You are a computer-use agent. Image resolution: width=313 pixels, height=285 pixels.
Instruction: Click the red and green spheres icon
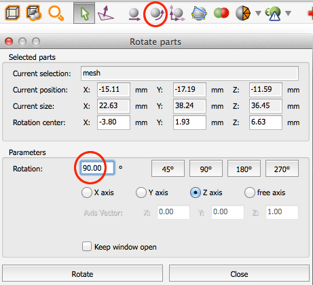(221, 13)
